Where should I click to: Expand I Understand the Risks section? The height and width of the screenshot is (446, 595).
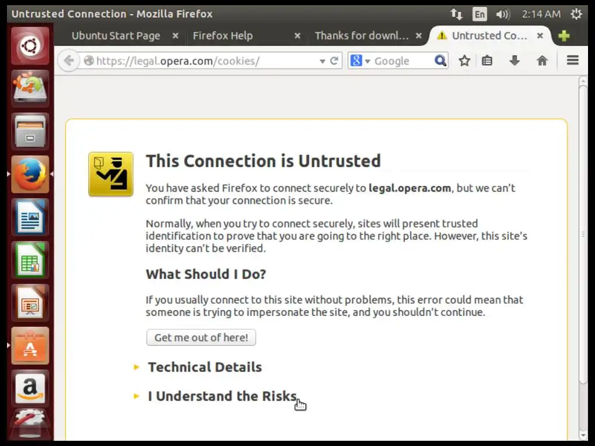[x=222, y=396]
